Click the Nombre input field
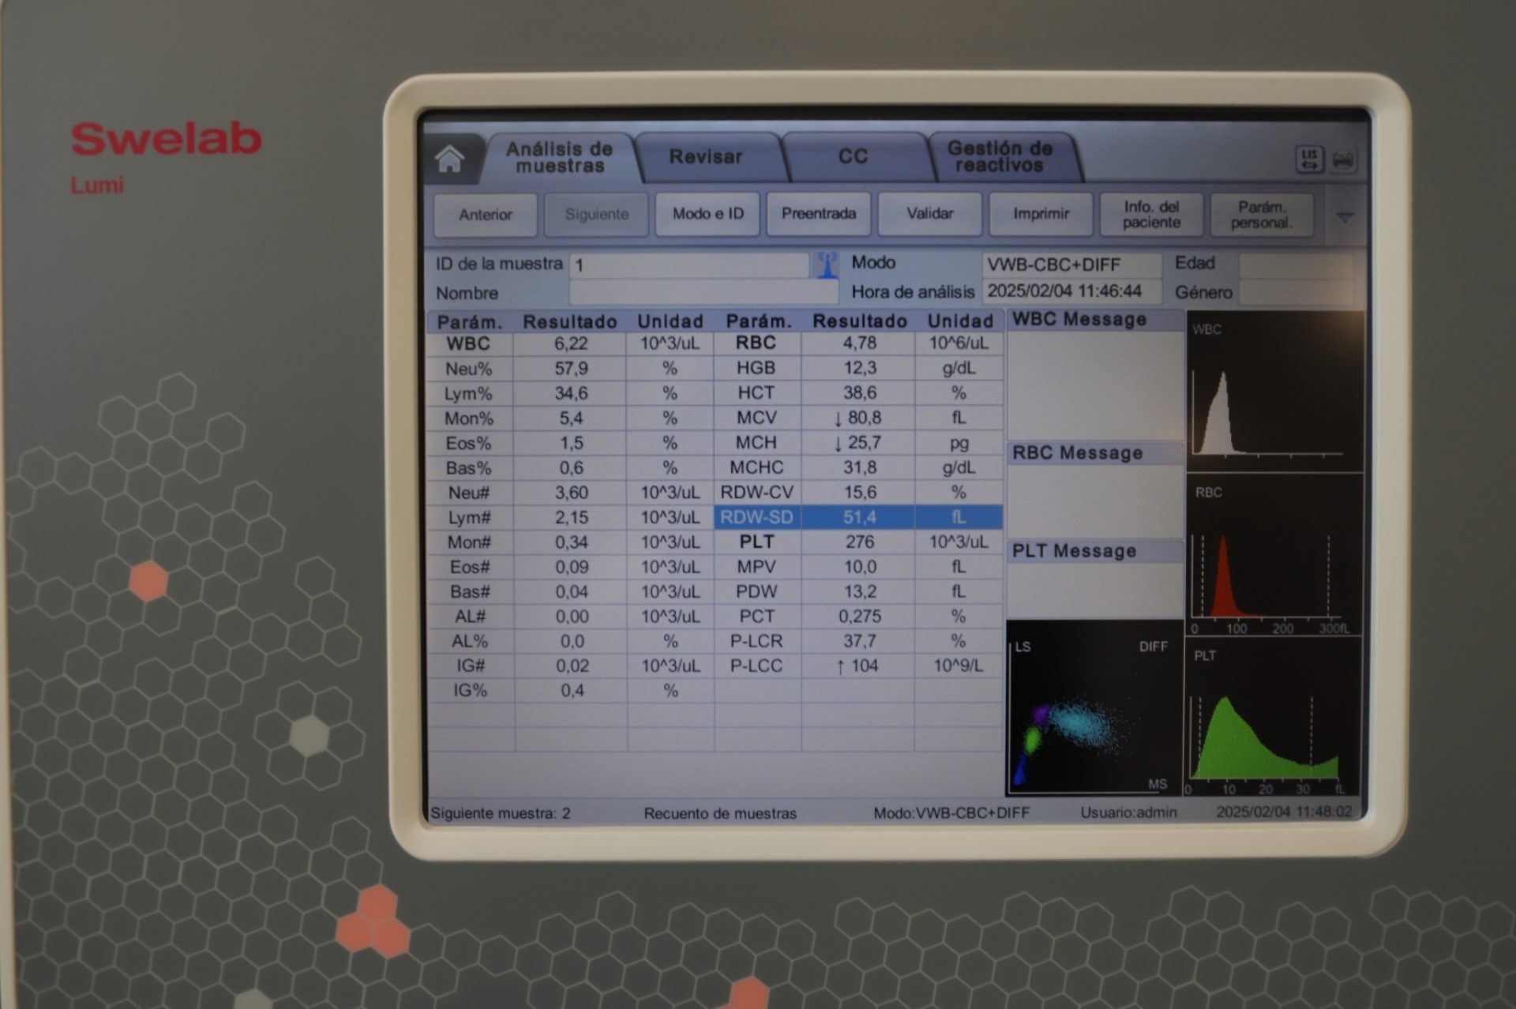The height and width of the screenshot is (1009, 1516). point(703,293)
